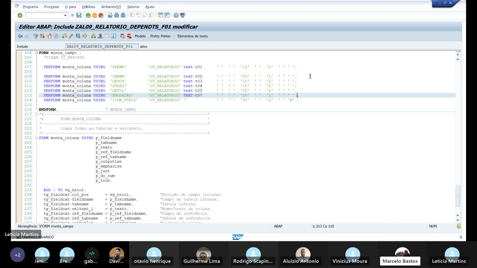Screen dimensions: 477x268
Task: Click the spiral Enhance icon
Action: [x=56, y=36]
